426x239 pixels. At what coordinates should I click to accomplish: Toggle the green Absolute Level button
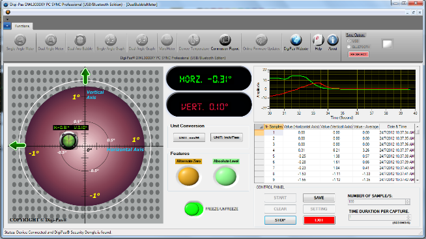pos(226,176)
